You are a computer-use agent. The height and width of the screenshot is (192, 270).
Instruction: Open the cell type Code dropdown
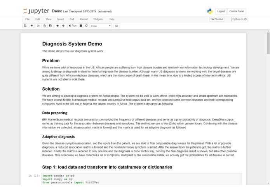[101, 26]
